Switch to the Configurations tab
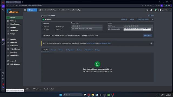173x97 pixels. pyautogui.click(x=70, y=50)
